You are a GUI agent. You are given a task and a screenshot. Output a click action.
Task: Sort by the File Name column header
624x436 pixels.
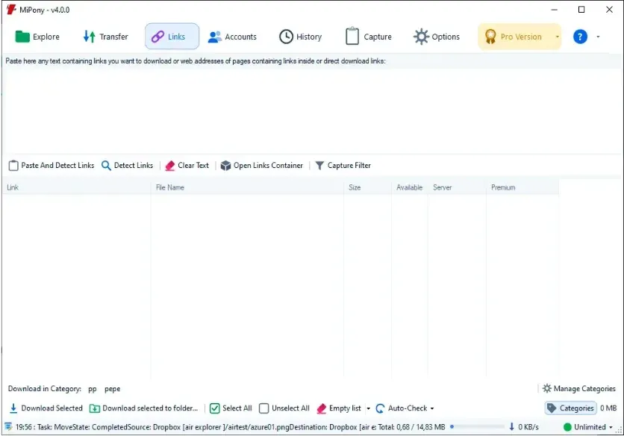coord(247,187)
